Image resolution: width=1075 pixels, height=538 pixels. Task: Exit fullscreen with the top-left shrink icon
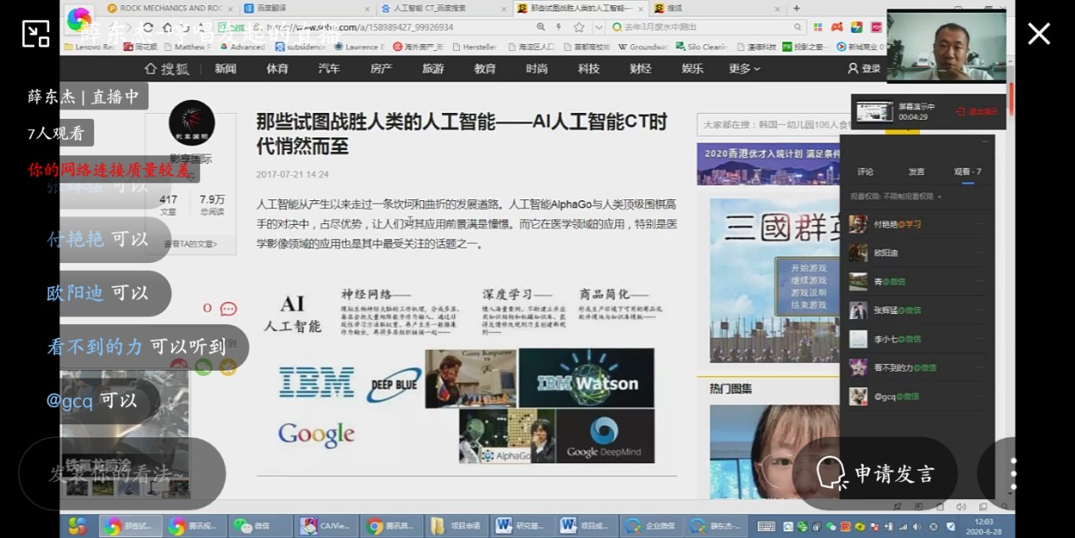click(36, 33)
